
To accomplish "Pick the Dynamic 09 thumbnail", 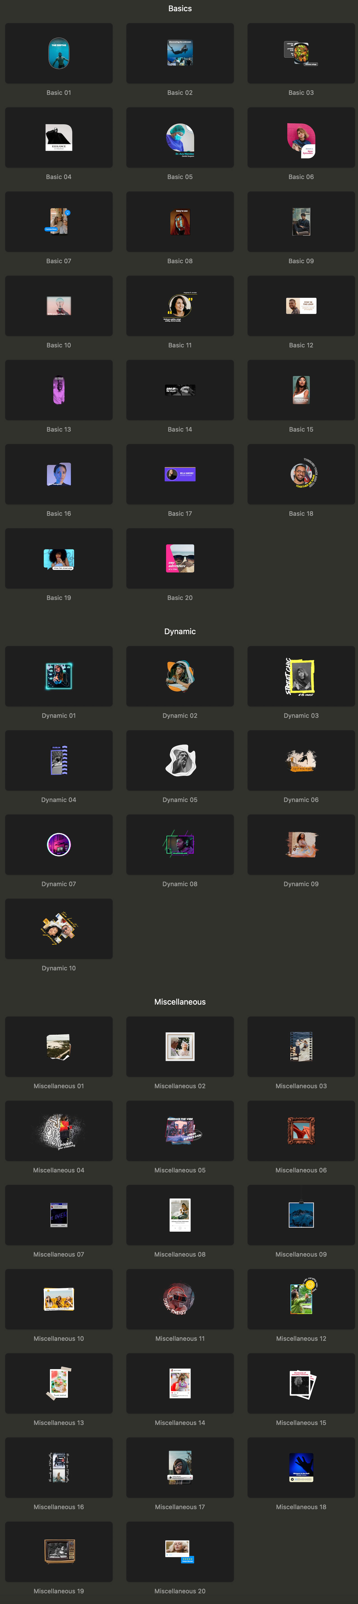I will click(x=301, y=844).
